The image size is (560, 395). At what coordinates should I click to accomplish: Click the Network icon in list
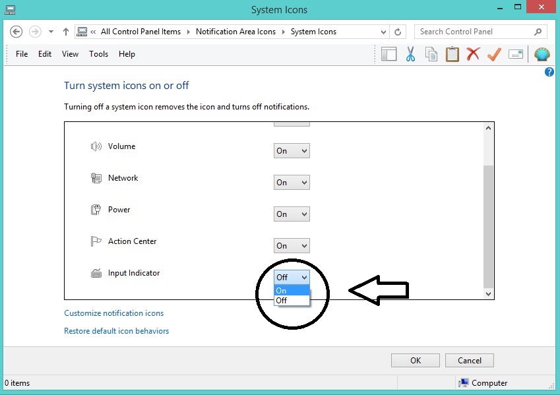coord(96,178)
